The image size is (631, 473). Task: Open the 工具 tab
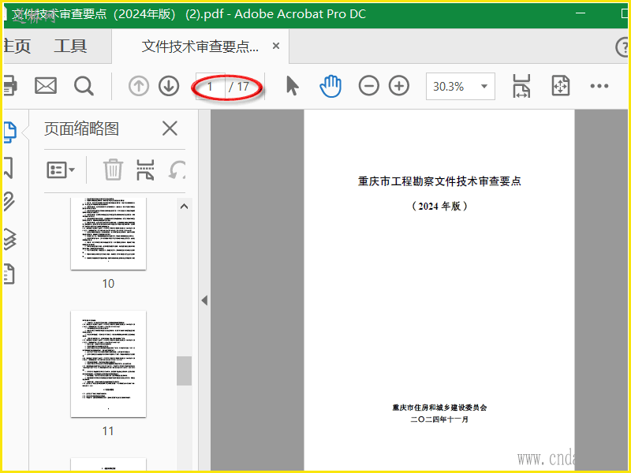coord(70,46)
